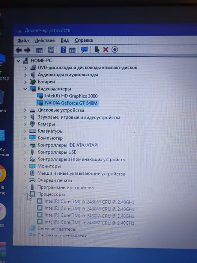Click the mouse icon beside Мыши
This screenshot has height=263, width=197.
[32, 173]
